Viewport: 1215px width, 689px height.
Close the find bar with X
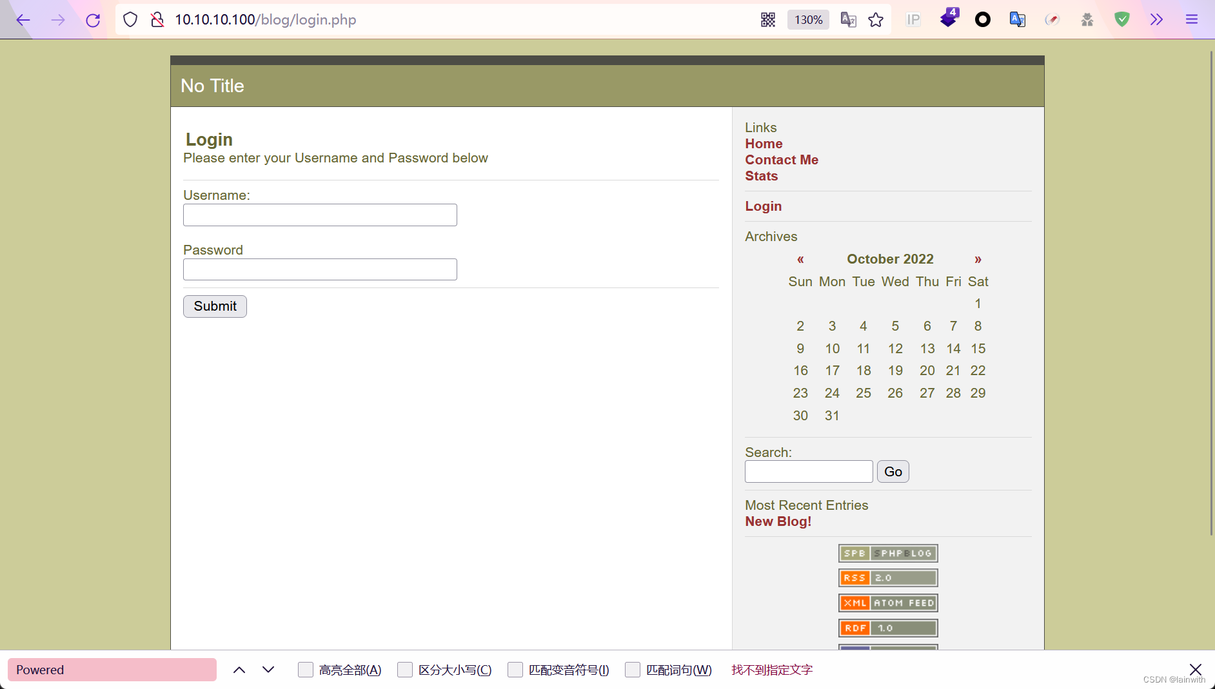pos(1196,670)
